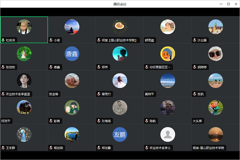240x160 pixels.
Task: Click the muted mic icon next to 小诺
Action: click(x=51, y=40)
